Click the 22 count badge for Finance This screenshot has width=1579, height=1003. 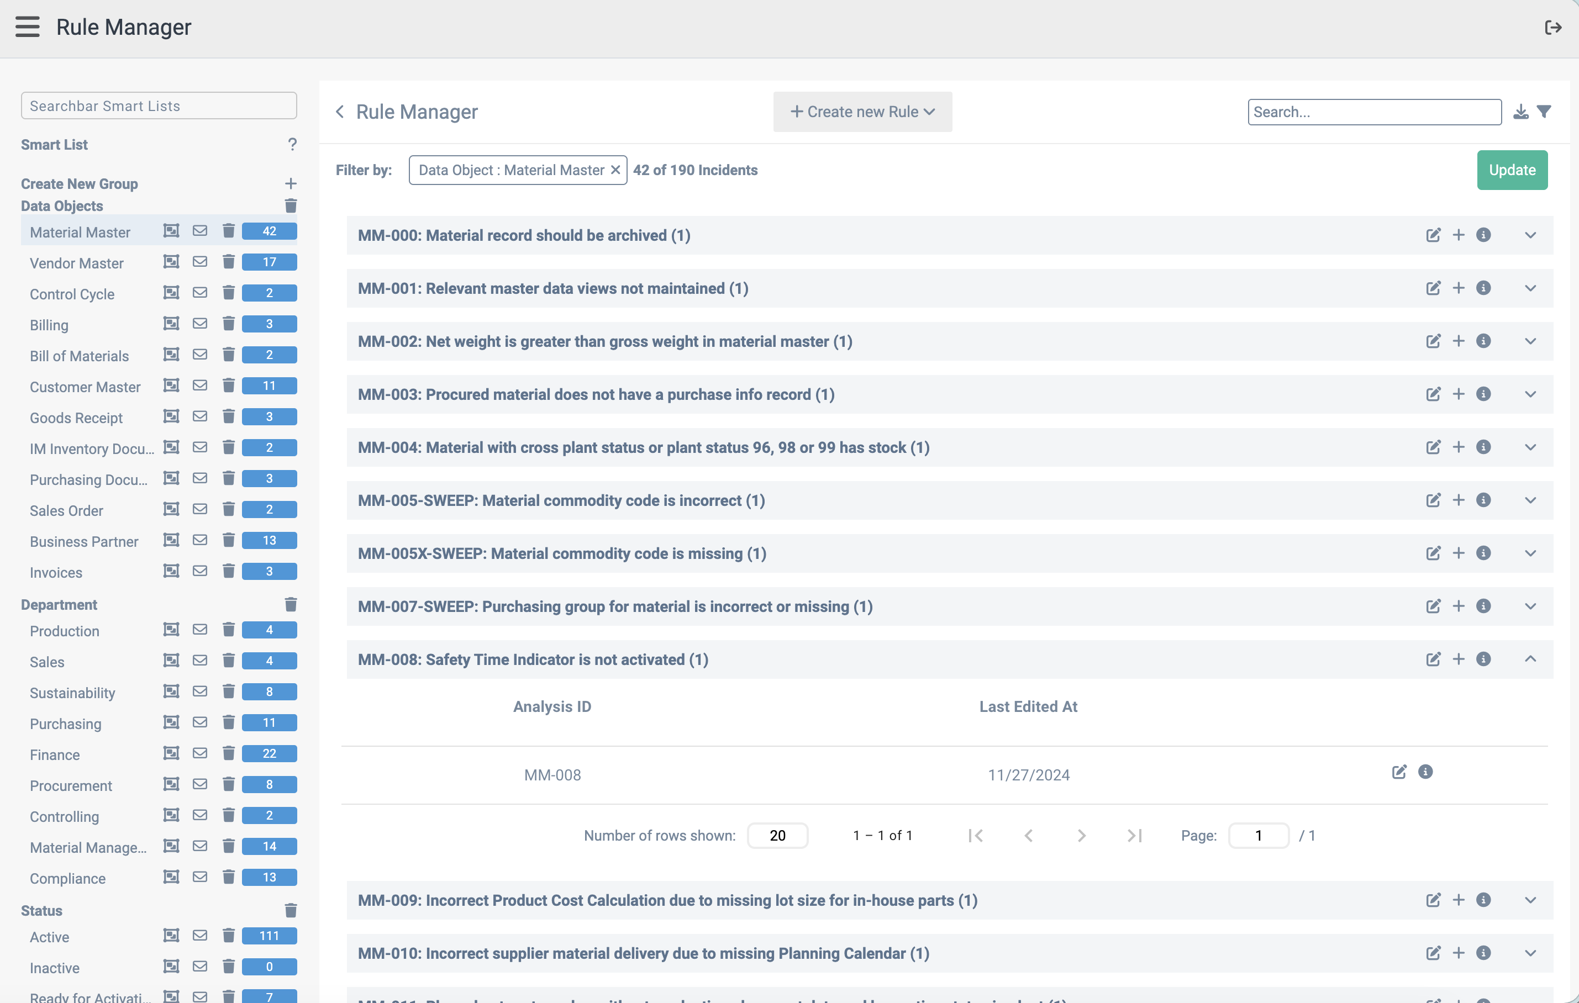point(269,754)
